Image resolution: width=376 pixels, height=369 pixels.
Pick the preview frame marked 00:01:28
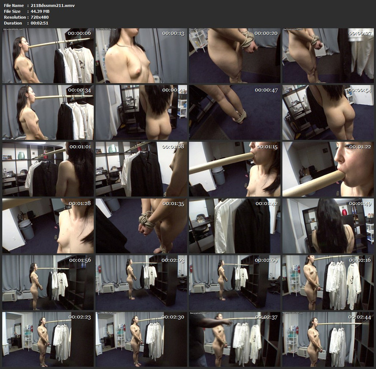pyautogui.click(x=48, y=226)
